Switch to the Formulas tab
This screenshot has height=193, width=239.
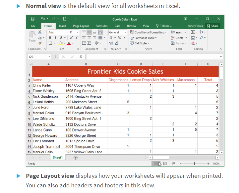pos(101,26)
